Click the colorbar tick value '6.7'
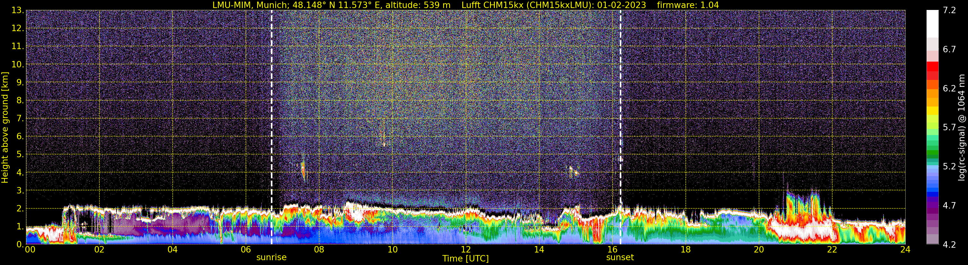The height and width of the screenshot is (265, 968). [x=949, y=49]
